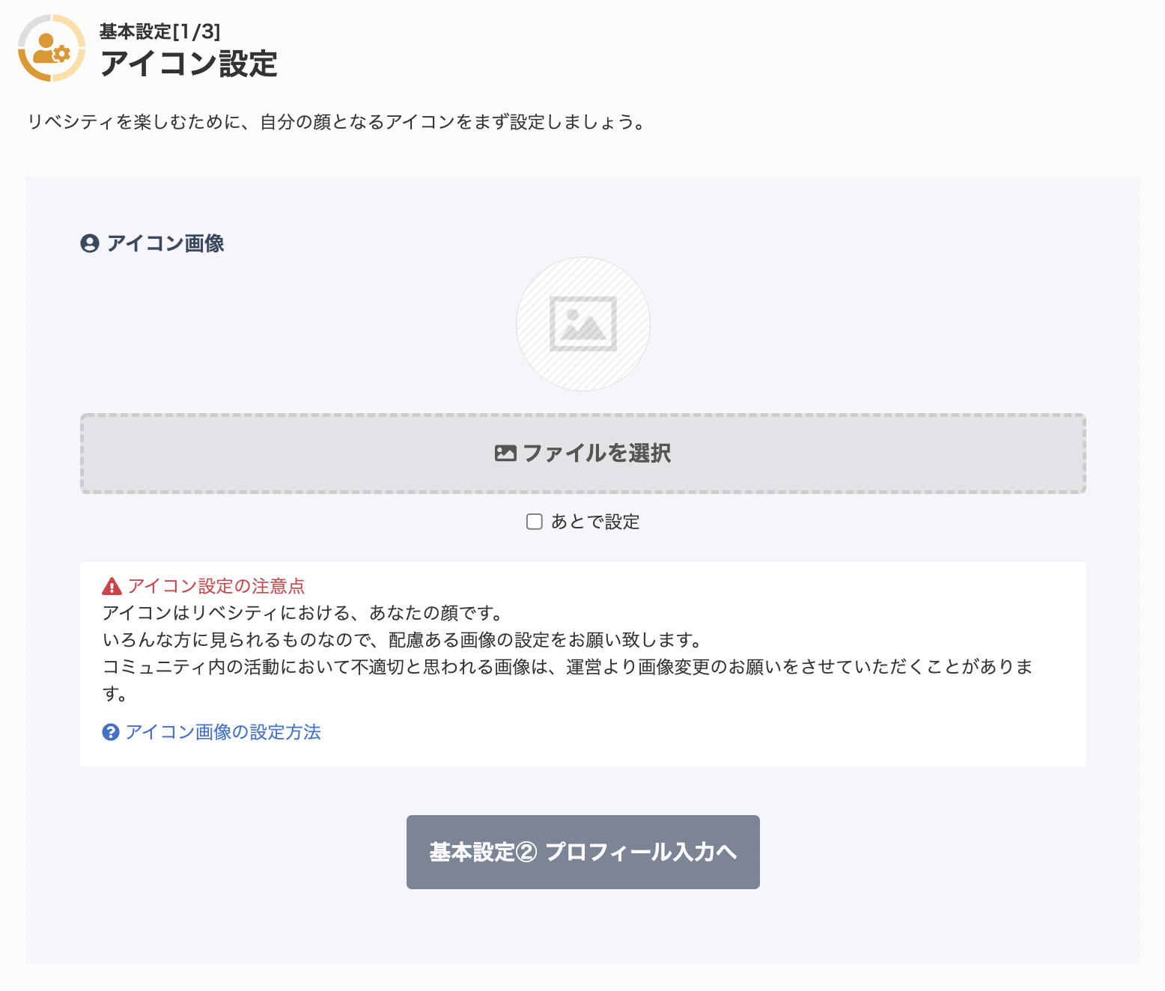The image size is (1165, 991).
Task: Open the アイコン画像の設定方法 help link
Action: [223, 732]
